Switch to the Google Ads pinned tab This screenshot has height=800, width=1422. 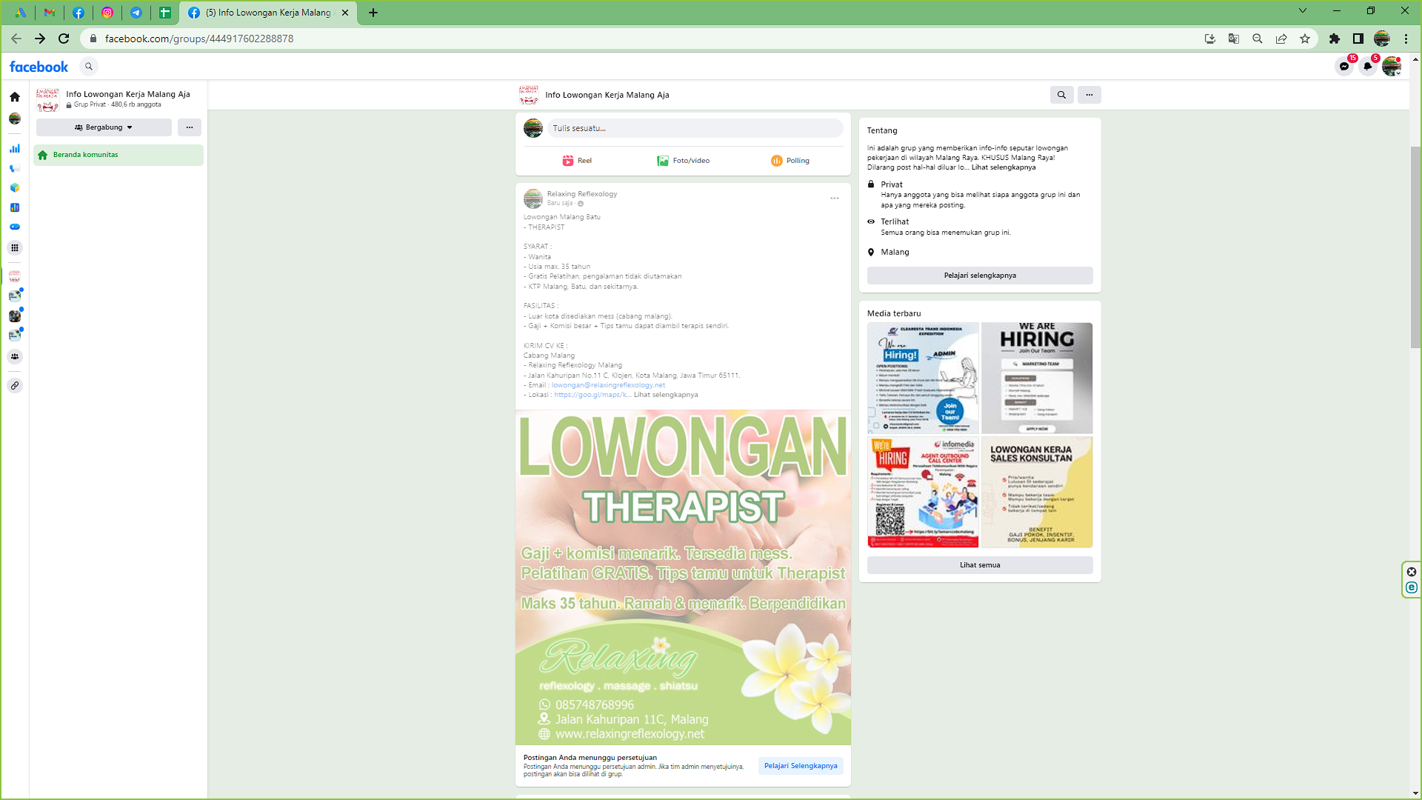(x=21, y=13)
